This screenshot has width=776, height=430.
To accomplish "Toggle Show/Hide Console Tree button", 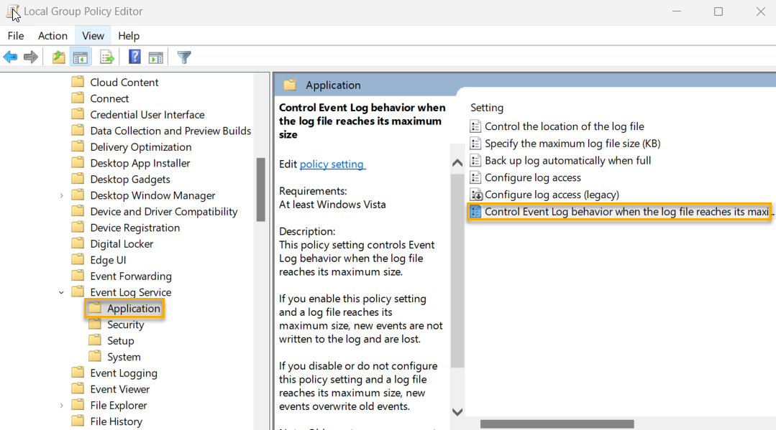I will coord(81,57).
